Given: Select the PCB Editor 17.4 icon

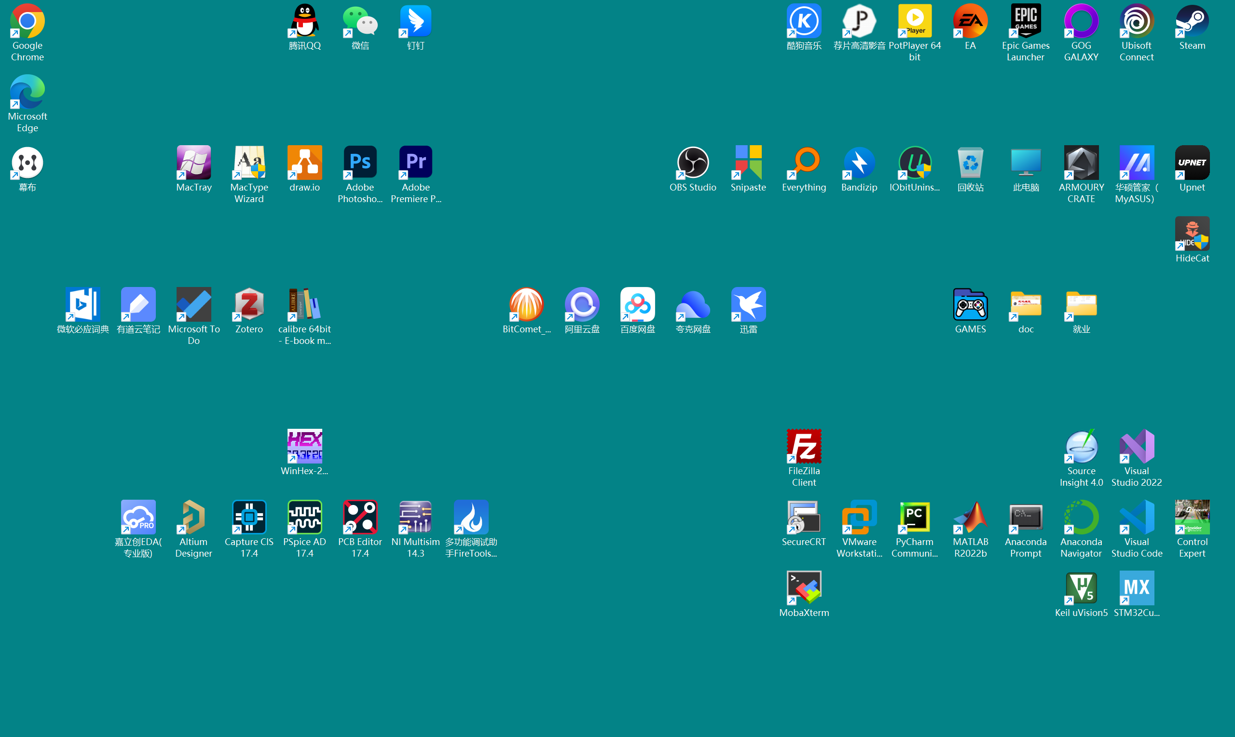Looking at the screenshot, I should 360,518.
